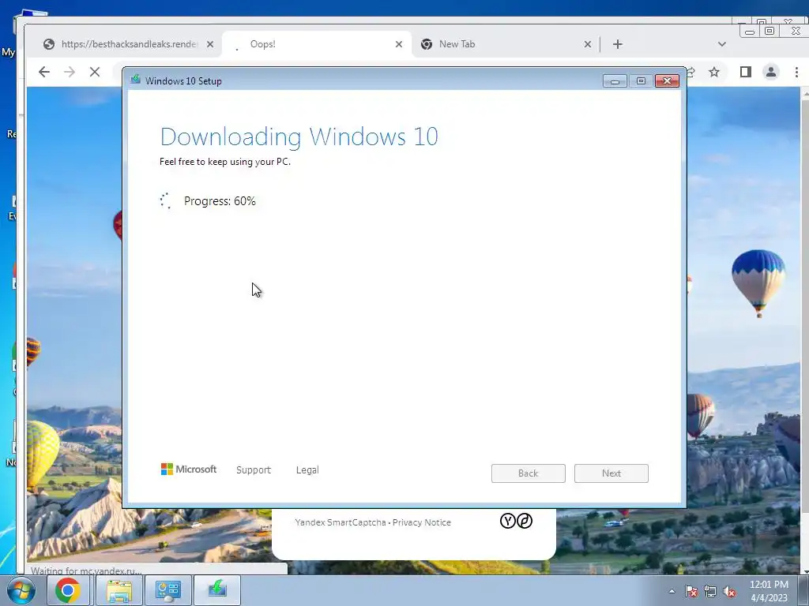
Task: Stop loading the page in Chrome
Action: (x=95, y=72)
